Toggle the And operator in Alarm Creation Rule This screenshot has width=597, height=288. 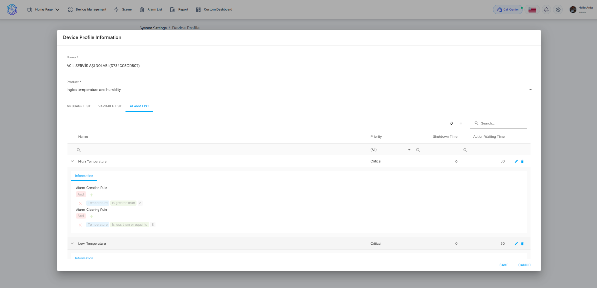point(81,195)
